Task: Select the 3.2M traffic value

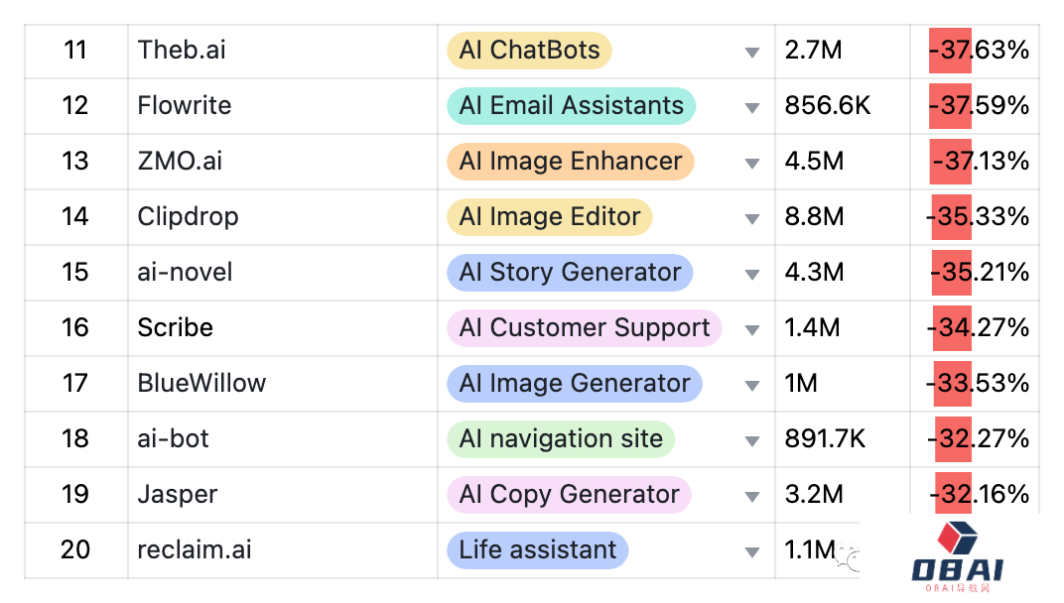Action: point(814,495)
